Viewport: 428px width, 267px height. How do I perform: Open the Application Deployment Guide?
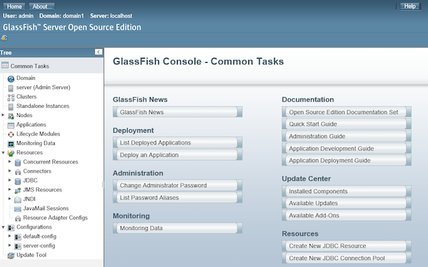pyautogui.click(x=347, y=161)
